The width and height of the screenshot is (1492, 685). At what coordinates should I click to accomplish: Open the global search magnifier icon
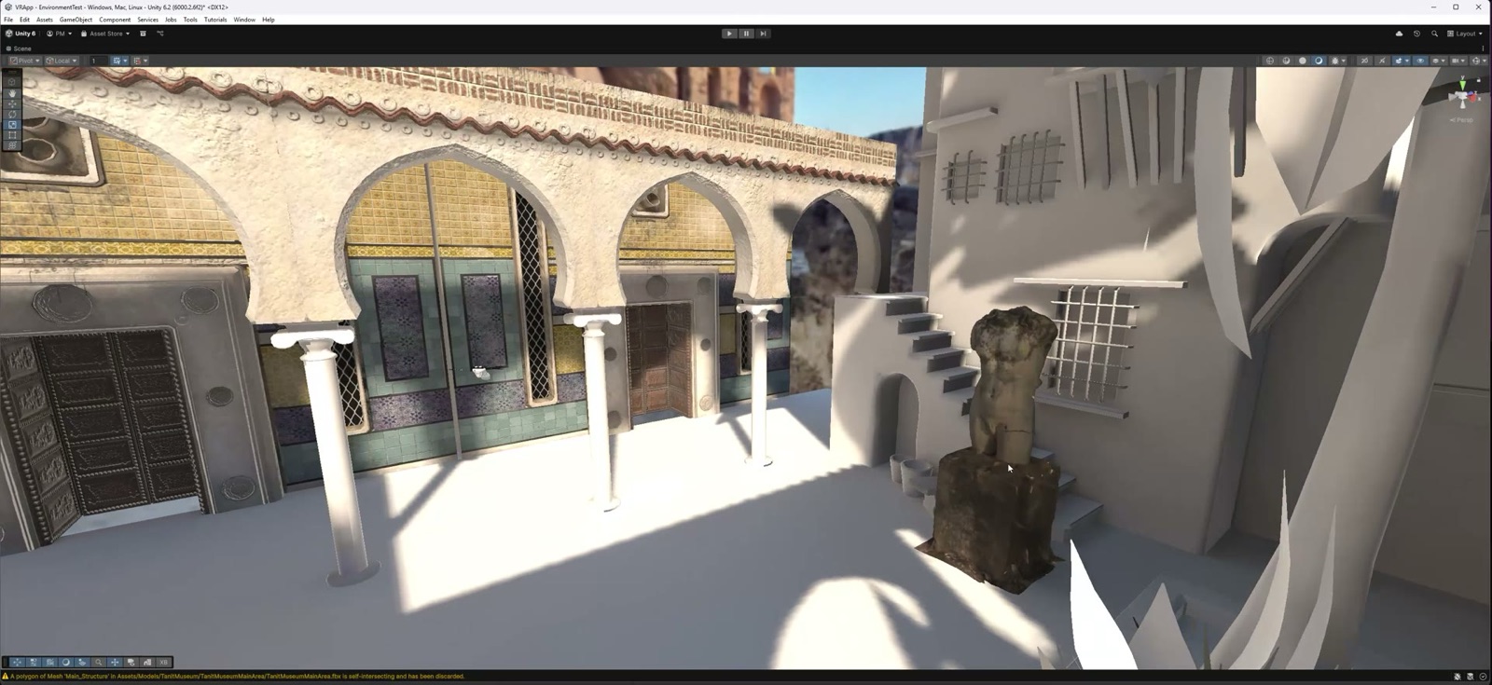click(1434, 34)
